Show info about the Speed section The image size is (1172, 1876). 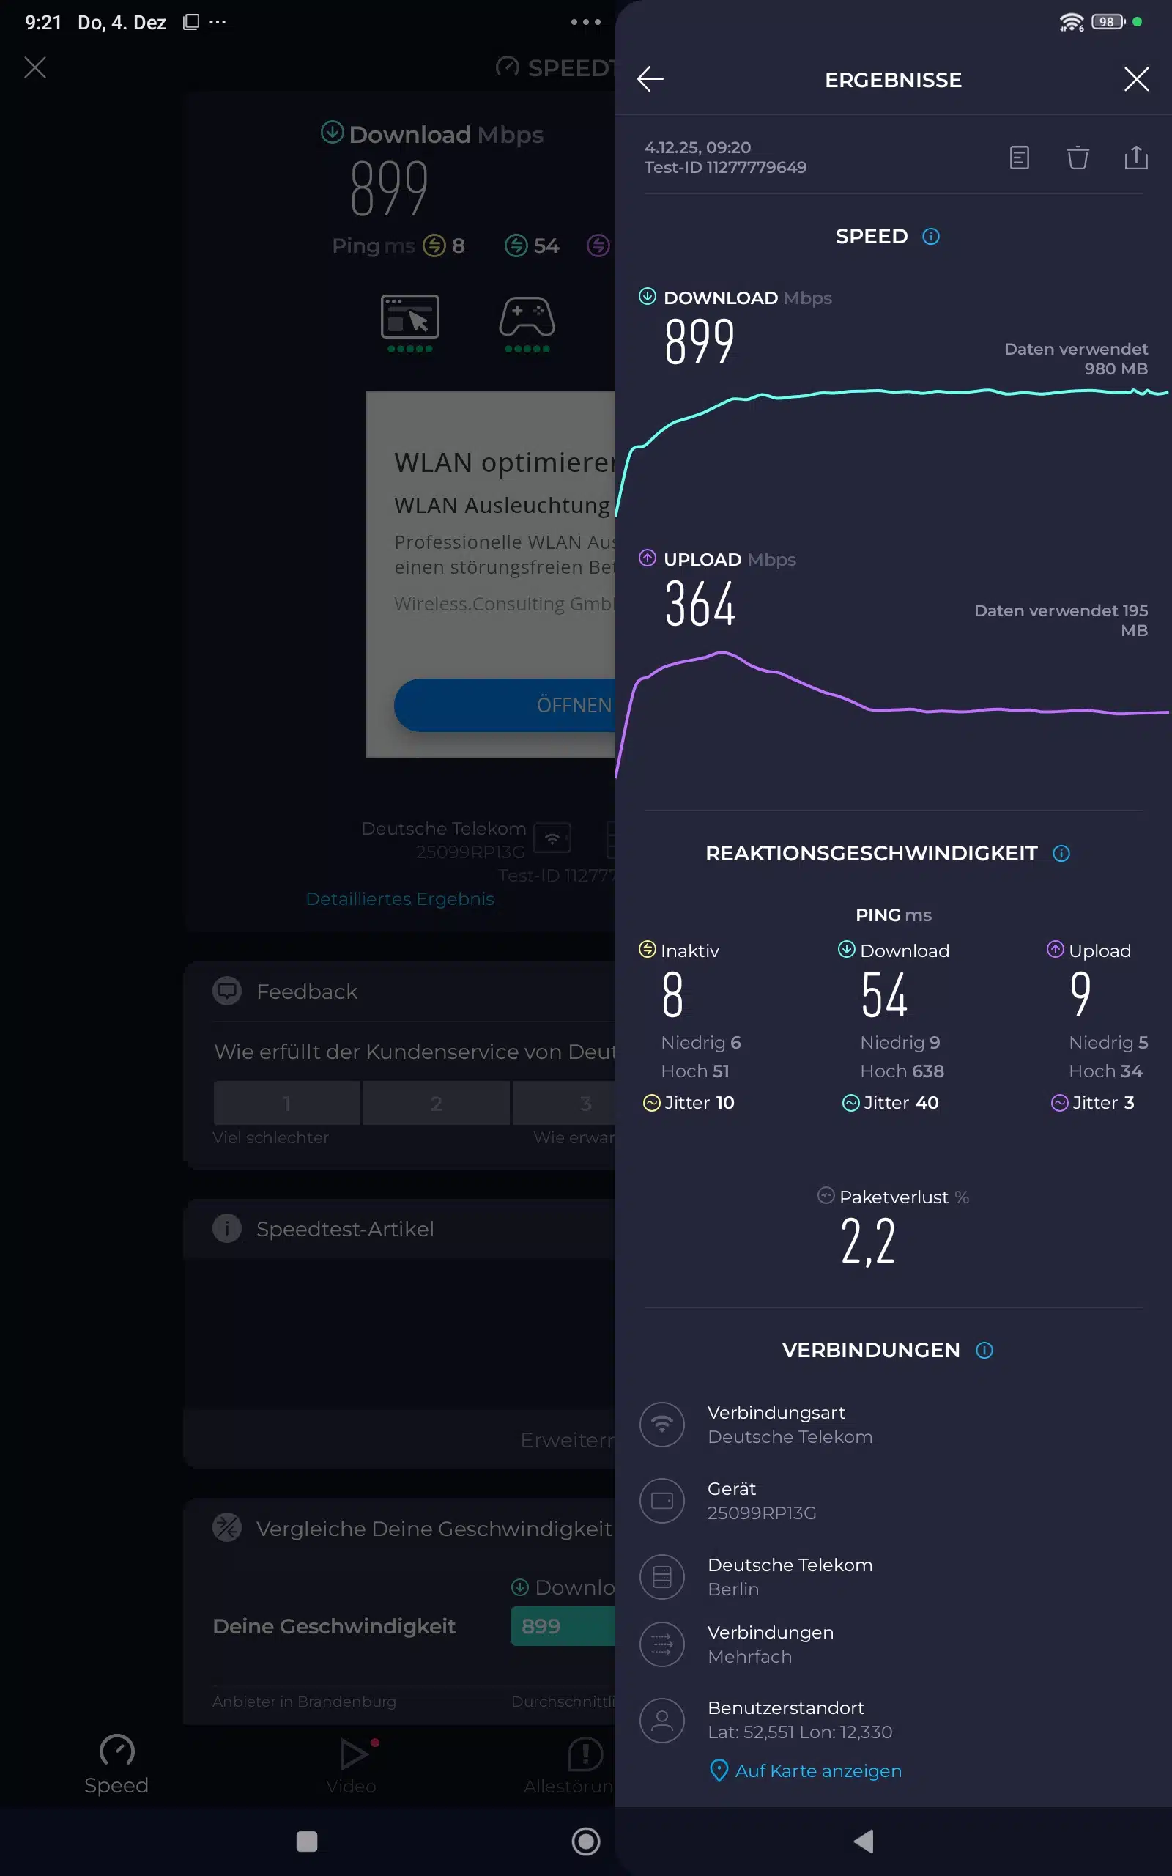[x=931, y=237]
